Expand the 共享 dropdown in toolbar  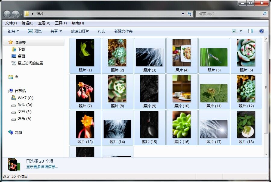(x=56, y=31)
